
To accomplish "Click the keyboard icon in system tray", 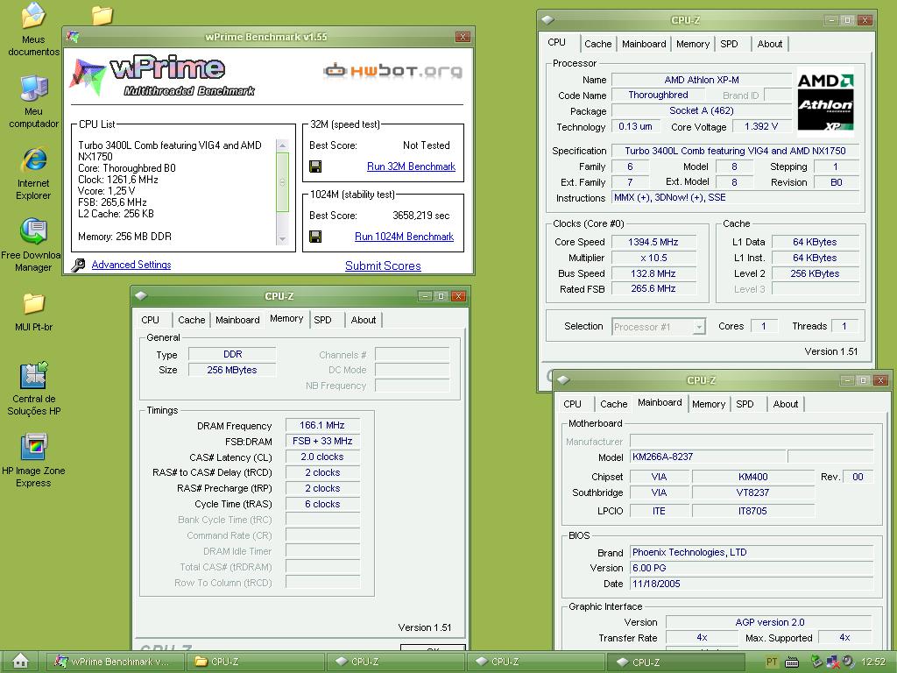I will click(x=792, y=662).
